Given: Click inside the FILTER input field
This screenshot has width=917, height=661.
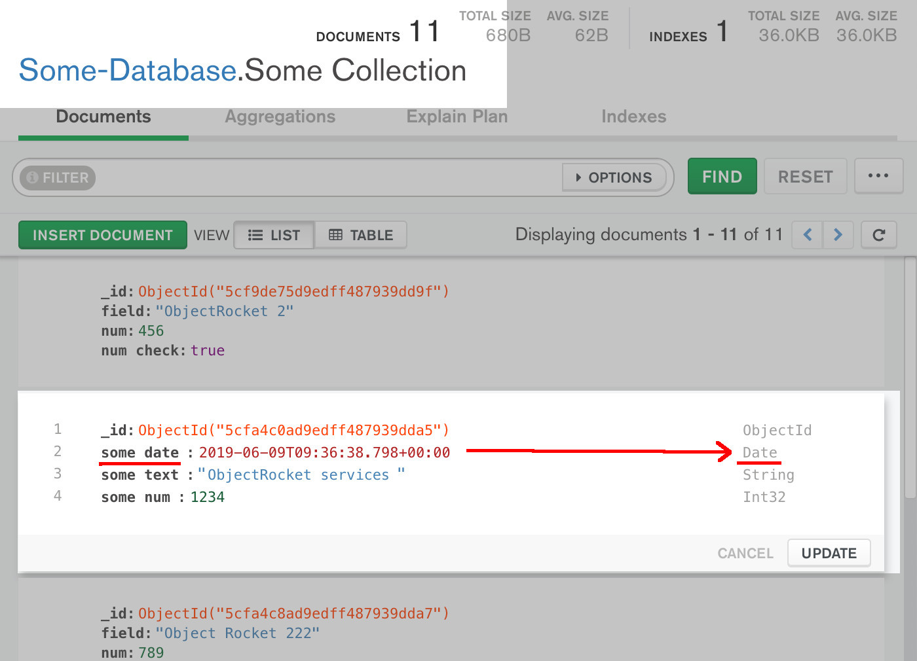Looking at the screenshot, I should 327,177.
